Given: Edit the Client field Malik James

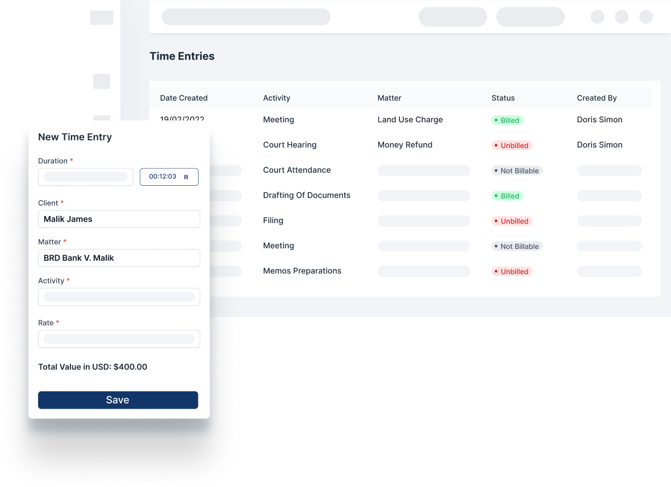Looking at the screenshot, I should pos(119,219).
